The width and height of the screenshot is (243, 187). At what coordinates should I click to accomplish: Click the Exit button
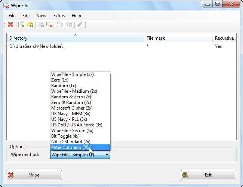point(209,175)
